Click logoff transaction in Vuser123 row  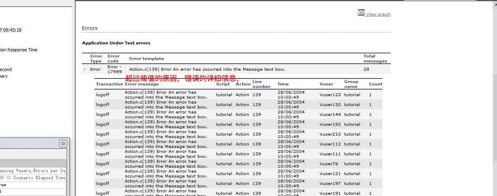pos(103,95)
